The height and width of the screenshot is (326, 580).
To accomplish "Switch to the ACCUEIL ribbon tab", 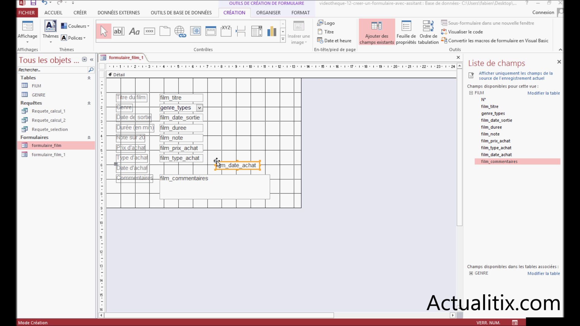I will [53, 13].
